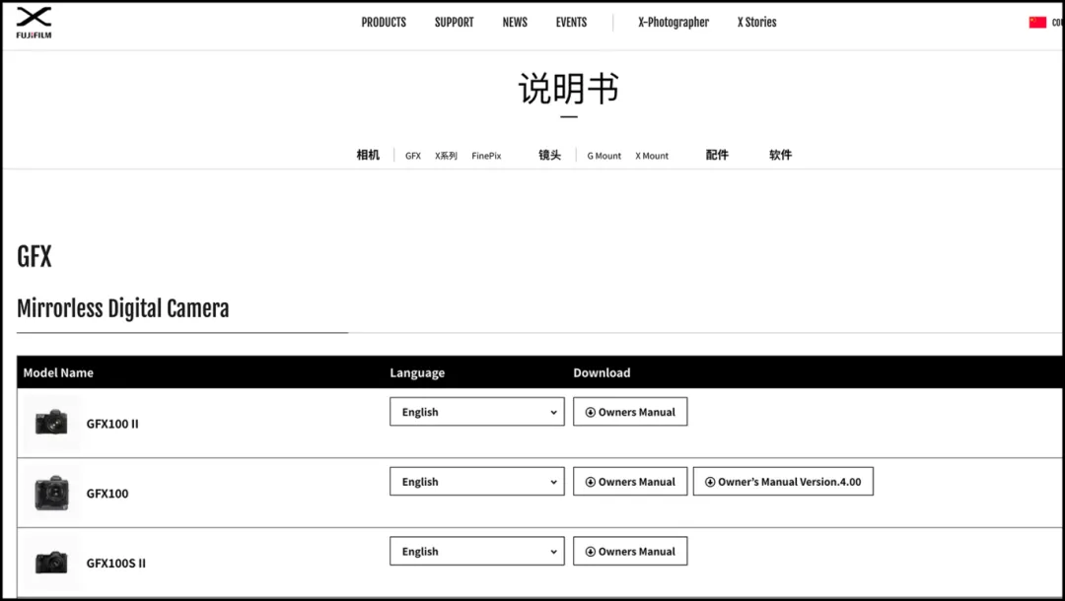The image size is (1065, 601).
Task: Click the Model Name column header
Action: [x=58, y=373]
